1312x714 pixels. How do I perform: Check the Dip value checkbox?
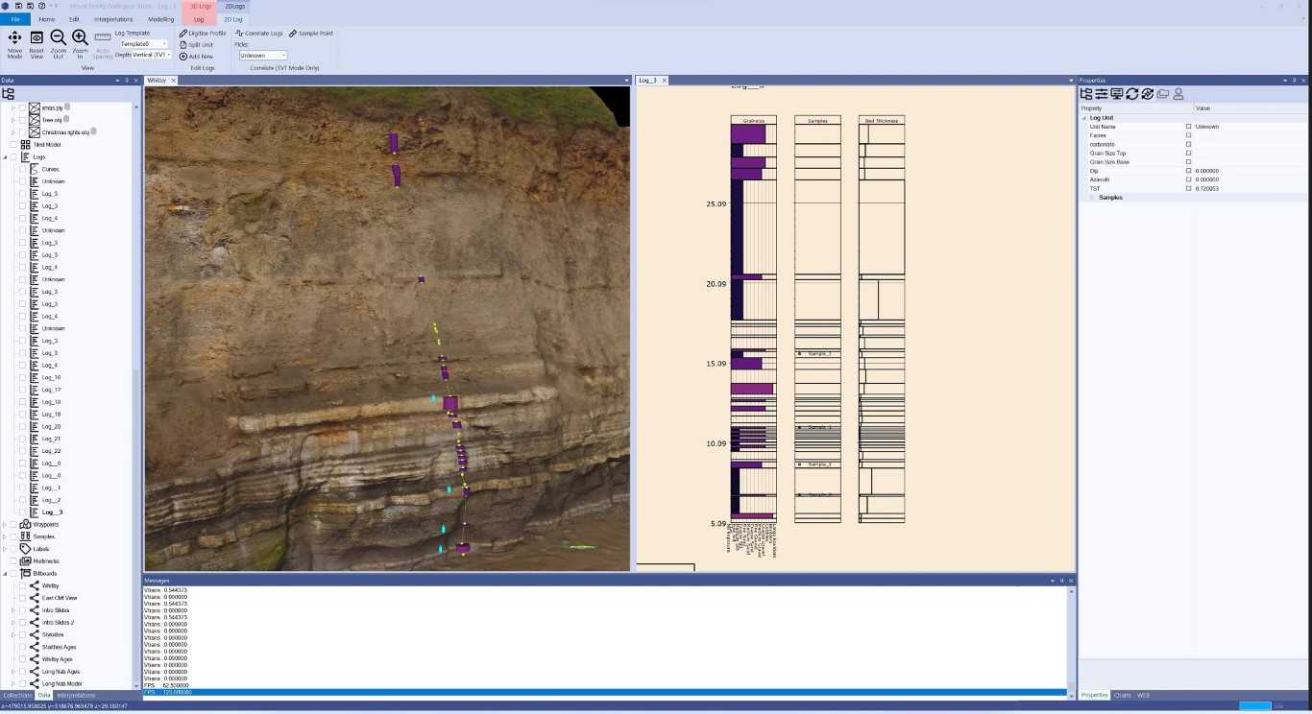1189,171
